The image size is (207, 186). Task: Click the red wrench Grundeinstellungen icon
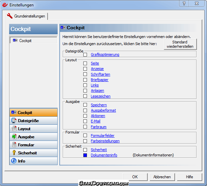pos(10,16)
